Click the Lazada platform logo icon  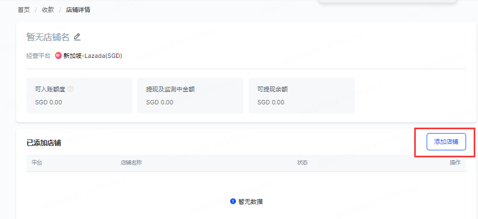tap(58, 55)
